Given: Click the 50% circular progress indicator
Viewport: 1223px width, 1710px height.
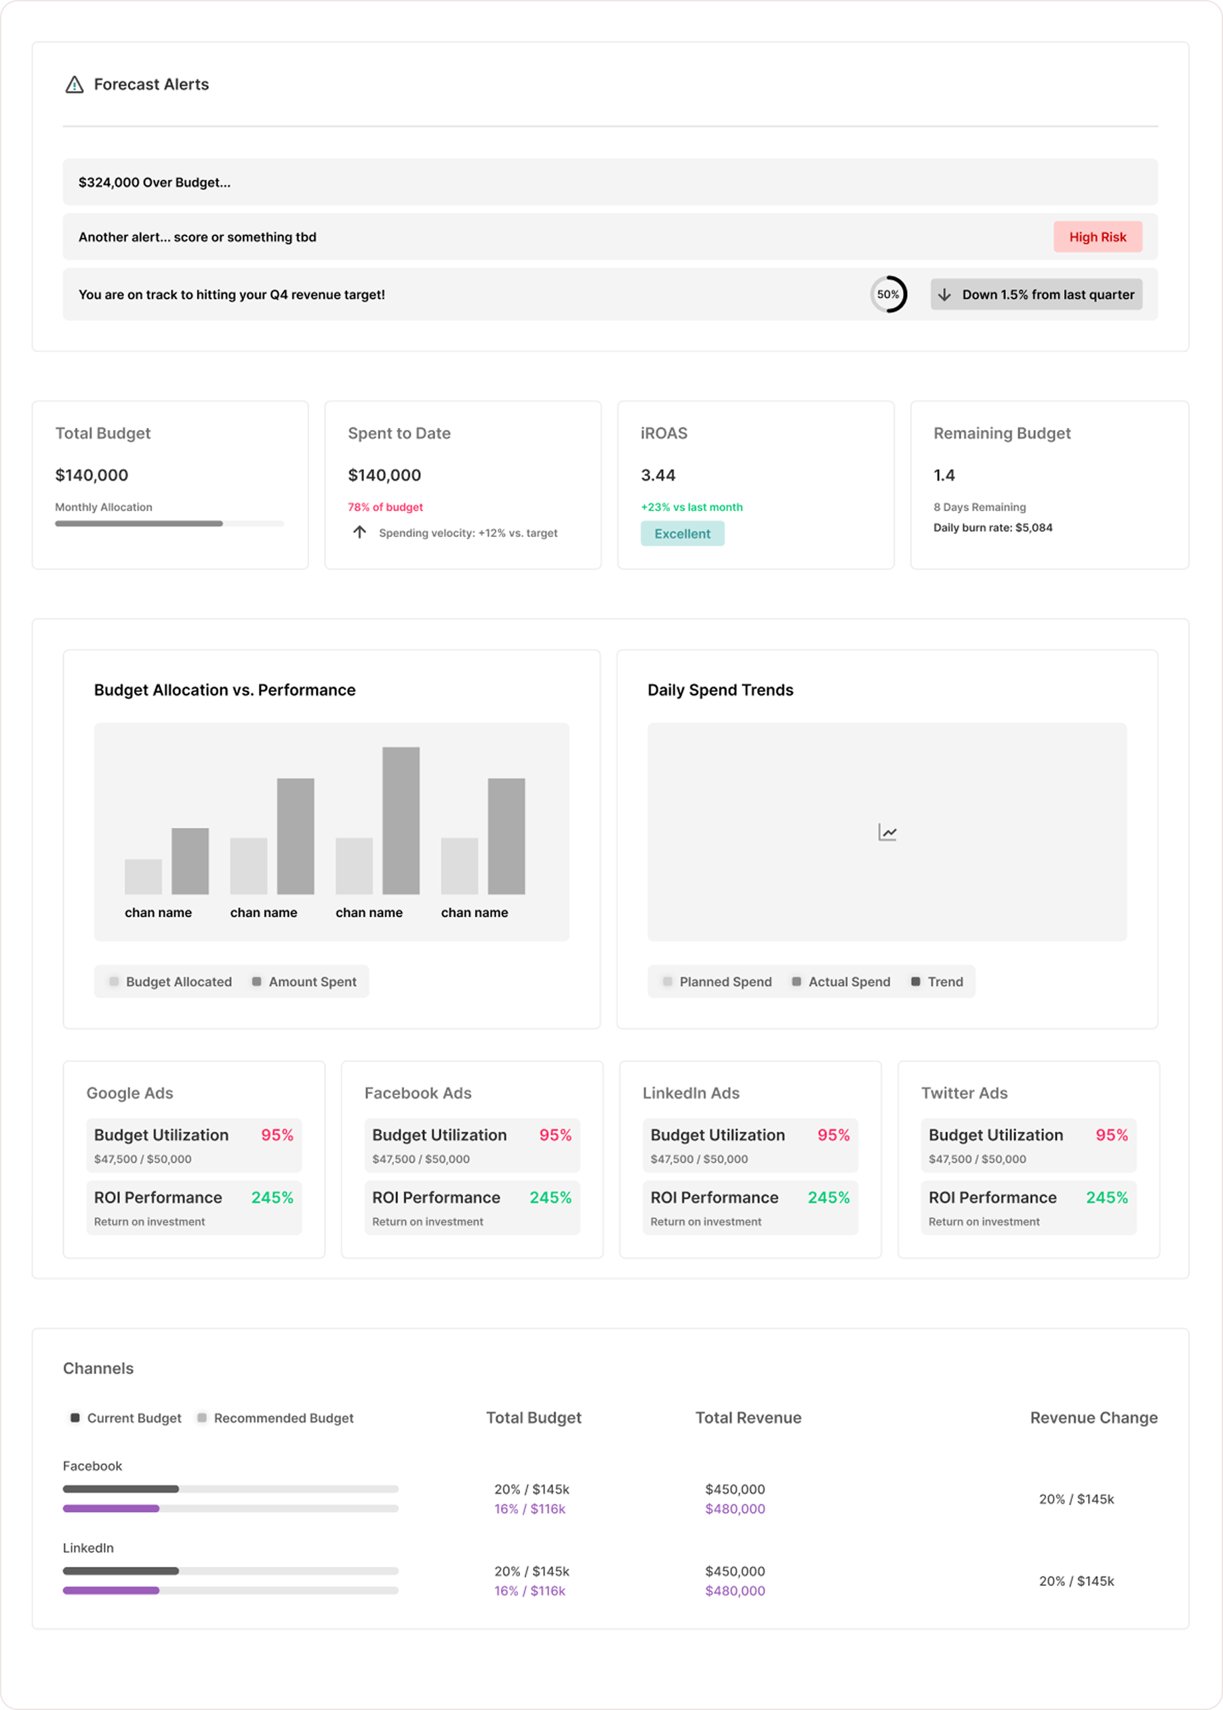Looking at the screenshot, I should coord(888,294).
